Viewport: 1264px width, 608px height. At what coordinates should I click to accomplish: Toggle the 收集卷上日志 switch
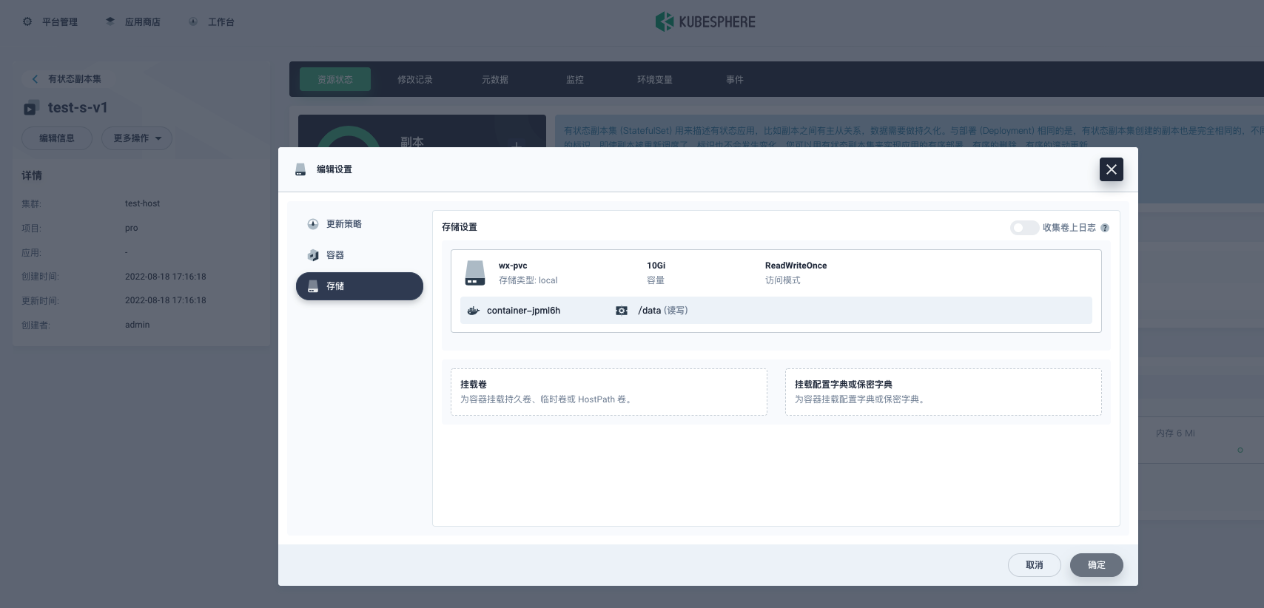(x=1025, y=228)
